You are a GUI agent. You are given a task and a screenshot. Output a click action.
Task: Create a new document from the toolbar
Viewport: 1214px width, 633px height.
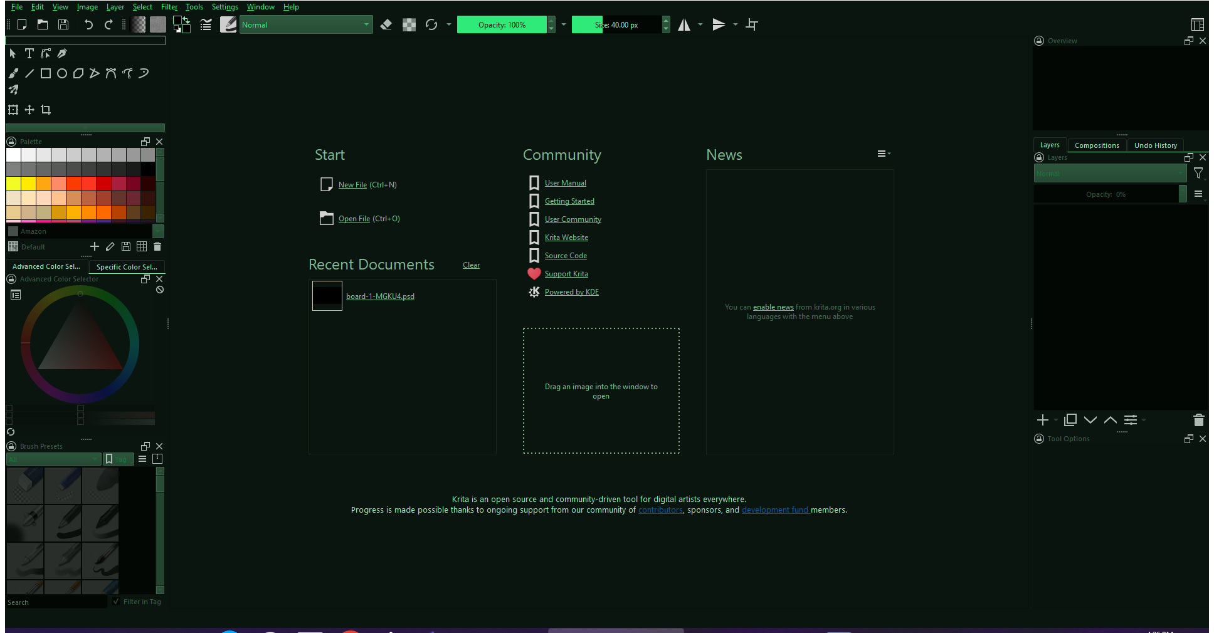tap(22, 24)
